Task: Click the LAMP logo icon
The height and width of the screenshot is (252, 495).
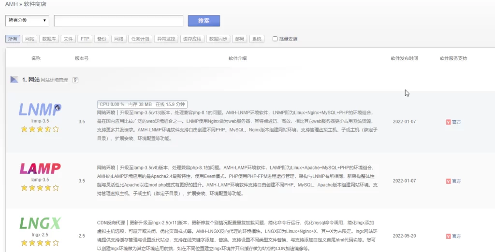Action: tap(40, 169)
